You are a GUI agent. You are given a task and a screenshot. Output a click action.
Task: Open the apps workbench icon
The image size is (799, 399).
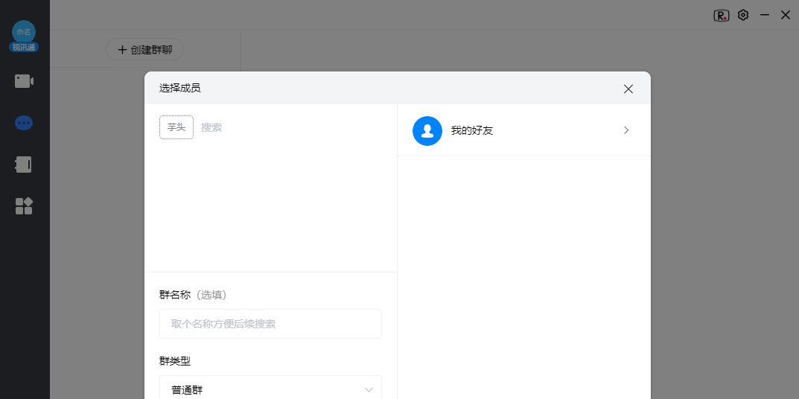[24, 206]
